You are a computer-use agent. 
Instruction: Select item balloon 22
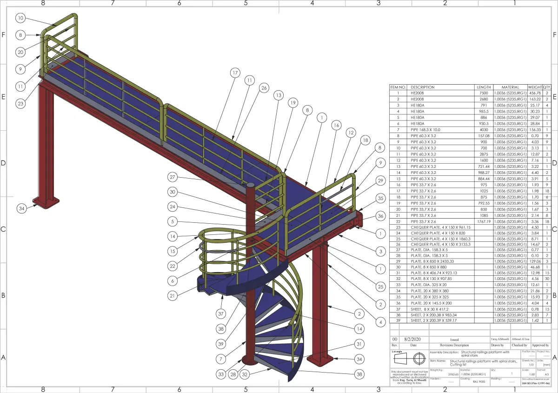coord(173,266)
